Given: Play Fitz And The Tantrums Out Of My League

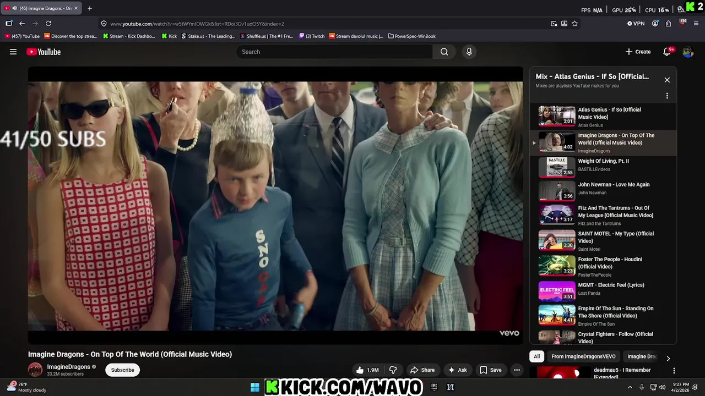Looking at the screenshot, I should (603, 215).
